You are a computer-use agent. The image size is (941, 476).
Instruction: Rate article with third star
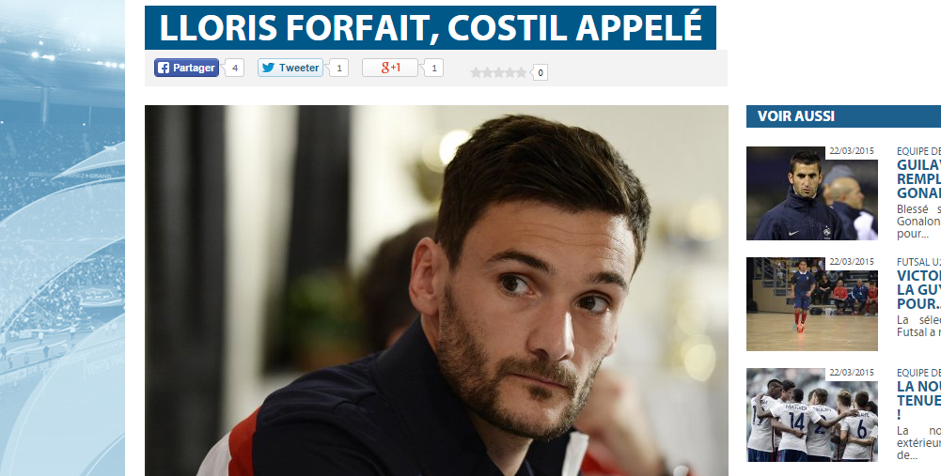[x=499, y=72]
